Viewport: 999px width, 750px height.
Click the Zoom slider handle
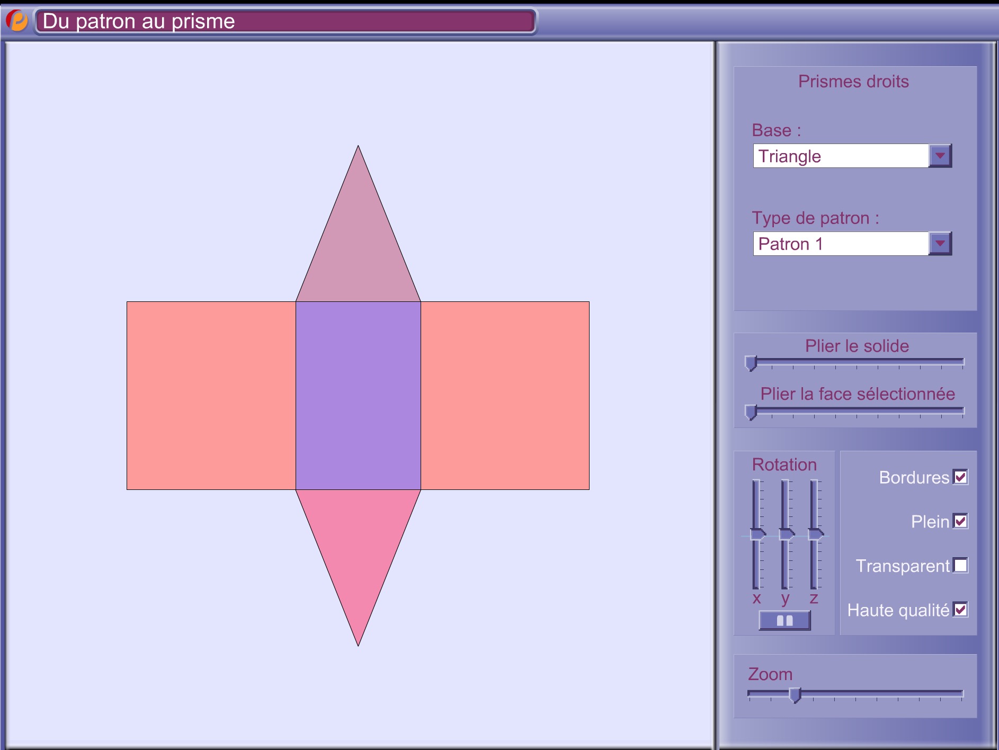795,694
